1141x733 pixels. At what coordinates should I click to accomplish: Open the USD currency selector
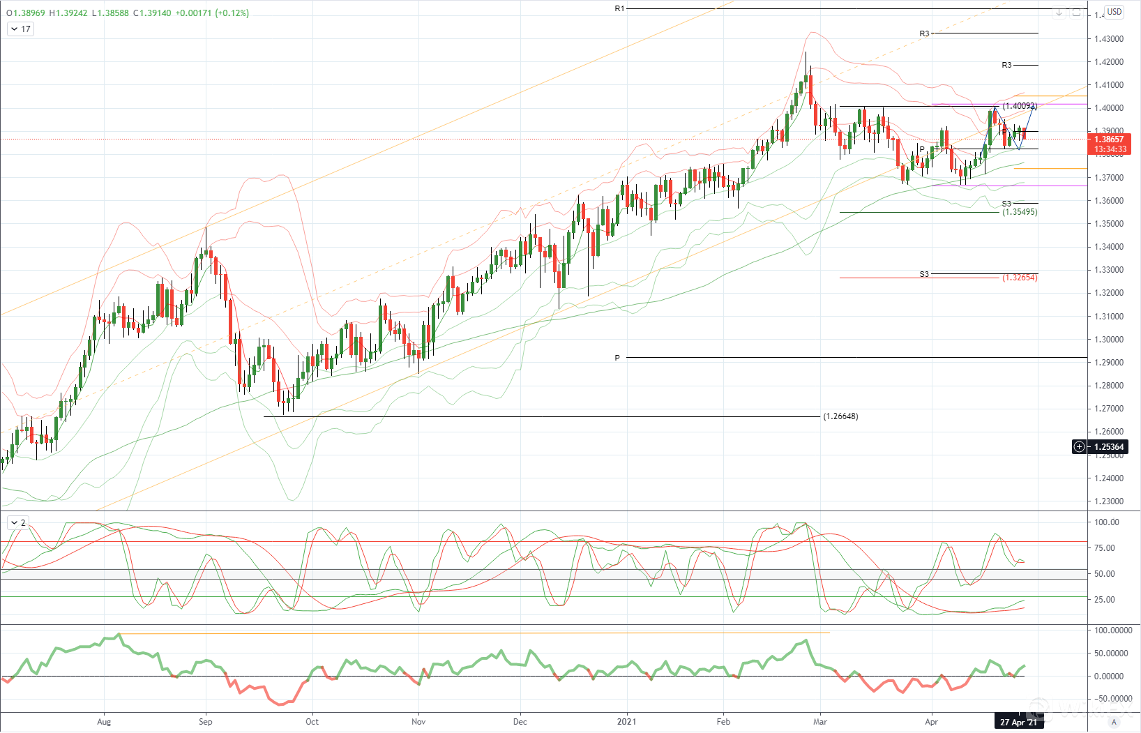(1114, 11)
